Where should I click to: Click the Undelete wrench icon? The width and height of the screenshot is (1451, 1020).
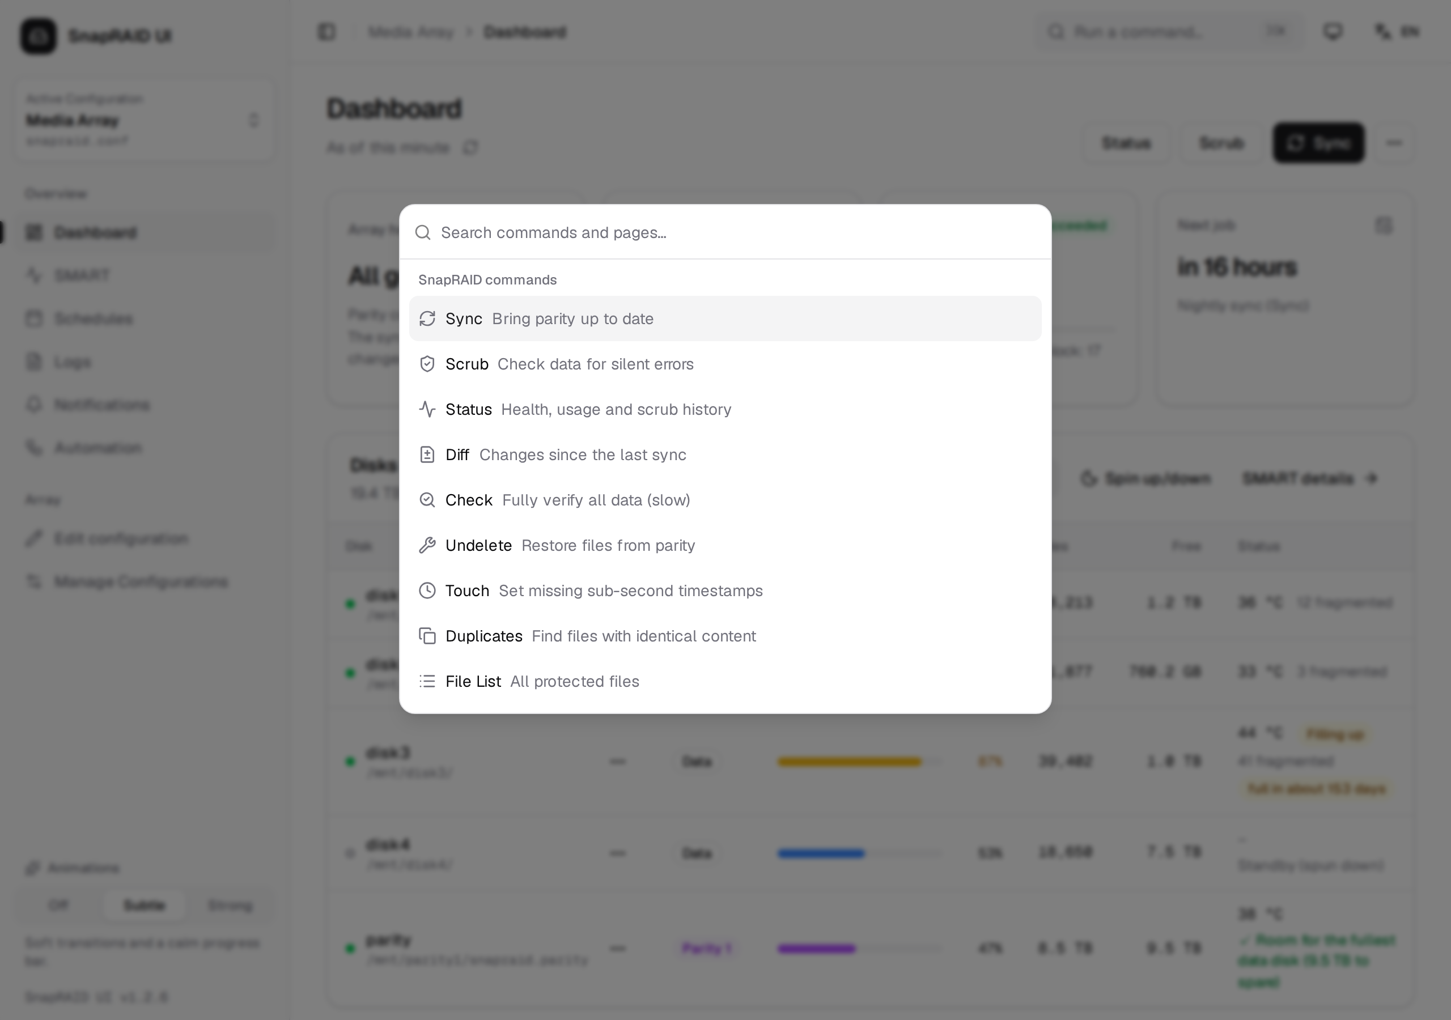pyautogui.click(x=427, y=545)
